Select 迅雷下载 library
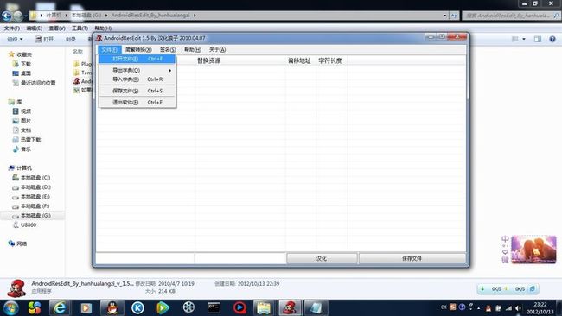The height and width of the screenshot is (316, 562). tap(30, 140)
